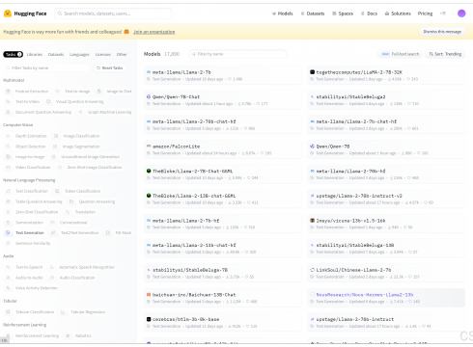Click the Robotics task icon
The width and height of the screenshot is (473, 347).
click(x=68, y=335)
